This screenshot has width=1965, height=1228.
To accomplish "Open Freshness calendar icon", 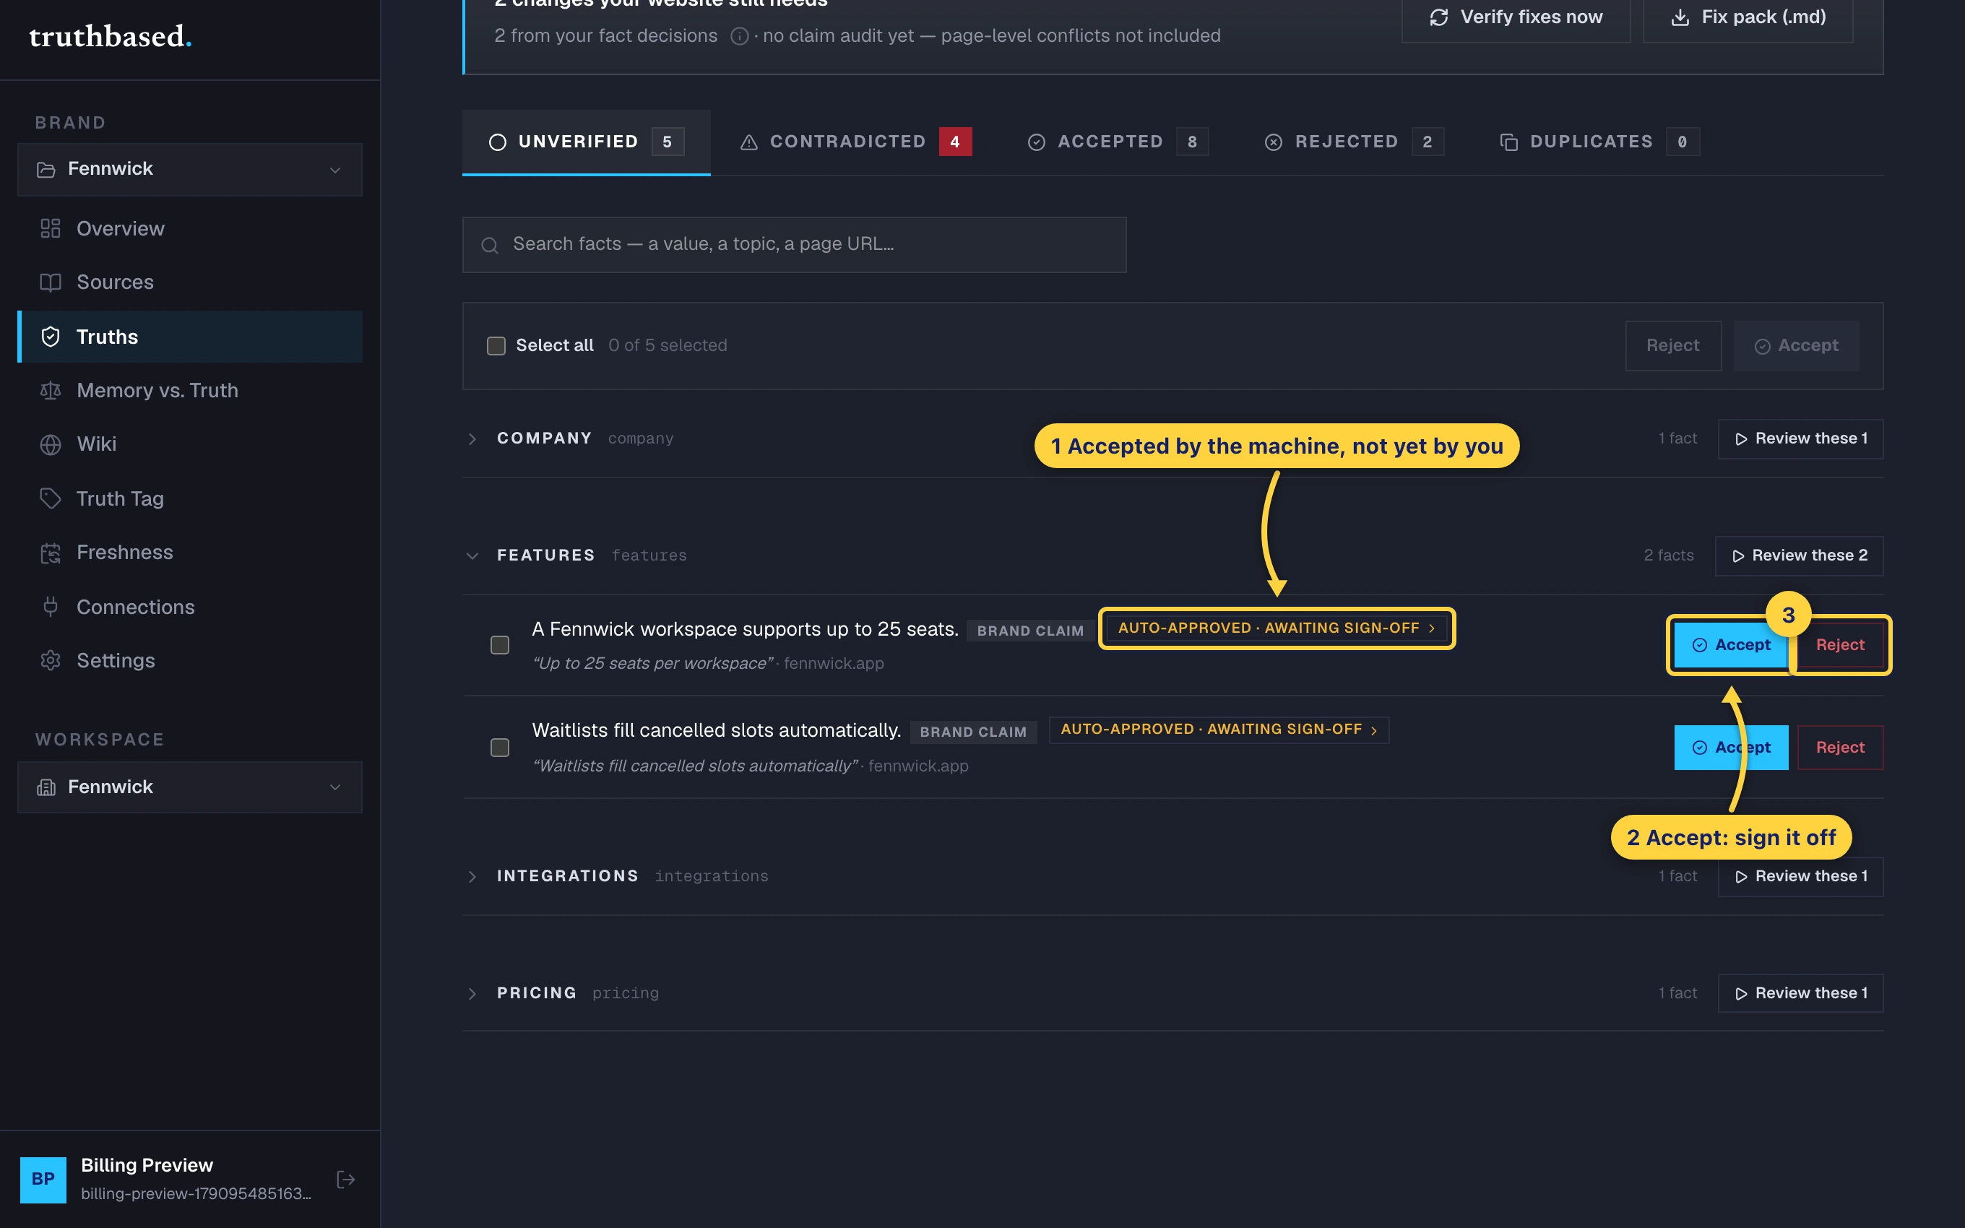I will click(51, 553).
